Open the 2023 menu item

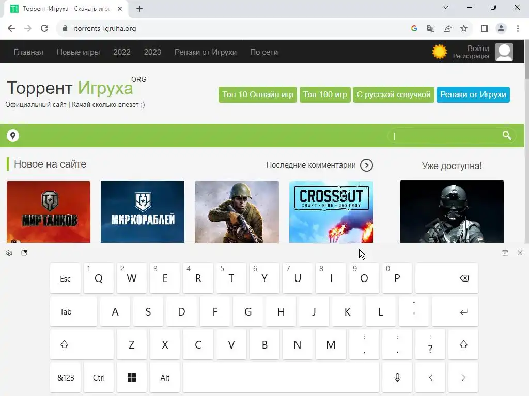click(x=152, y=52)
